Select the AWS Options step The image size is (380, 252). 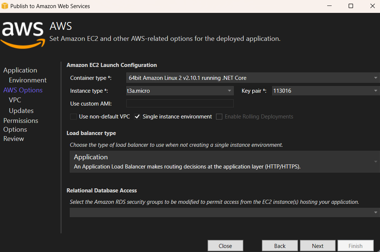point(23,90)
